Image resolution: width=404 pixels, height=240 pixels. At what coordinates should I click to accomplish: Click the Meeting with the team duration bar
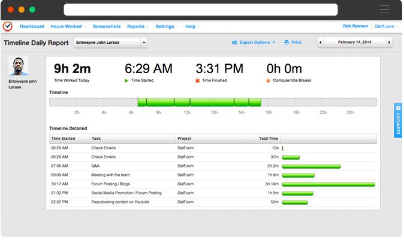[x=299, y=175]
